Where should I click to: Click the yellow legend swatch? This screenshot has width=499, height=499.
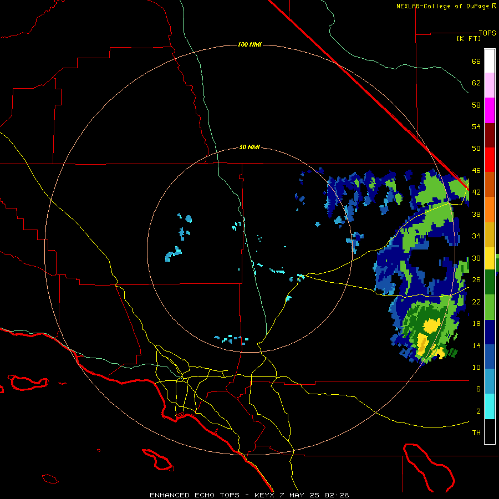pyautogui.click(x=490, y=258)
